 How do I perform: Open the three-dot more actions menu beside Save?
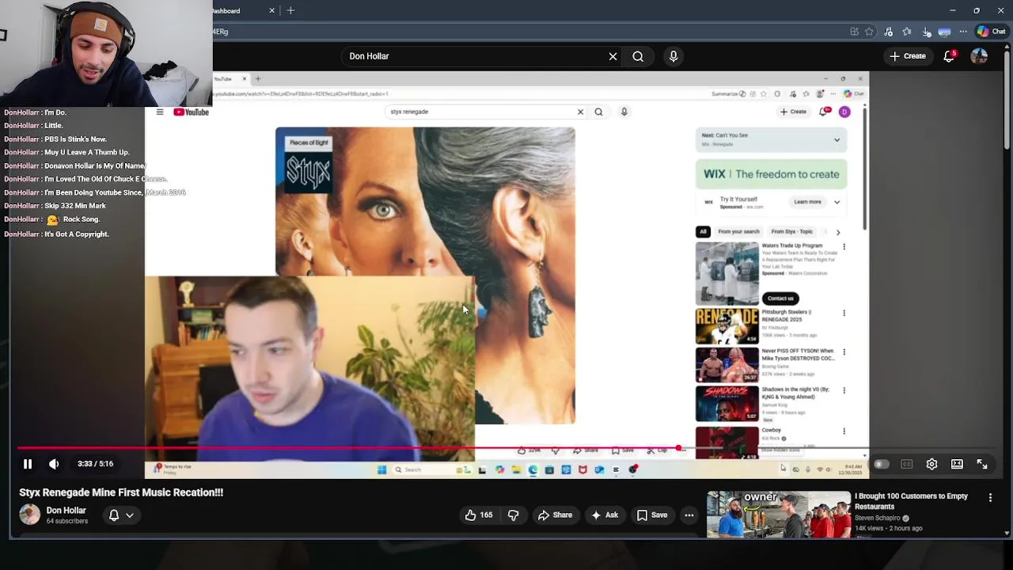(689, 515)
